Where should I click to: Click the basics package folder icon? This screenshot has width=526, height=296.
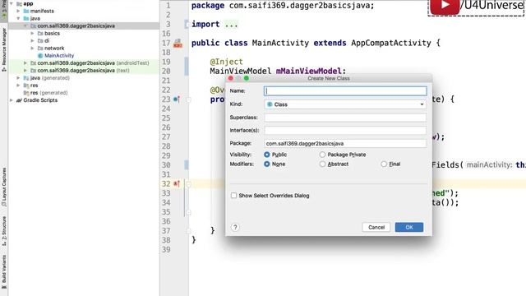pyautogui.click(x=40, y=33)
